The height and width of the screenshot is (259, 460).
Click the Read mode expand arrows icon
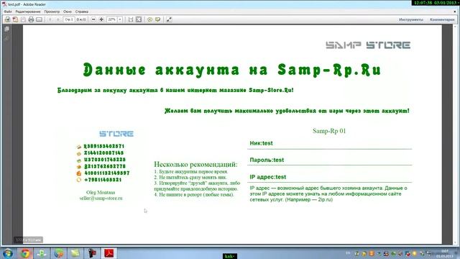(x=169, y=19)
